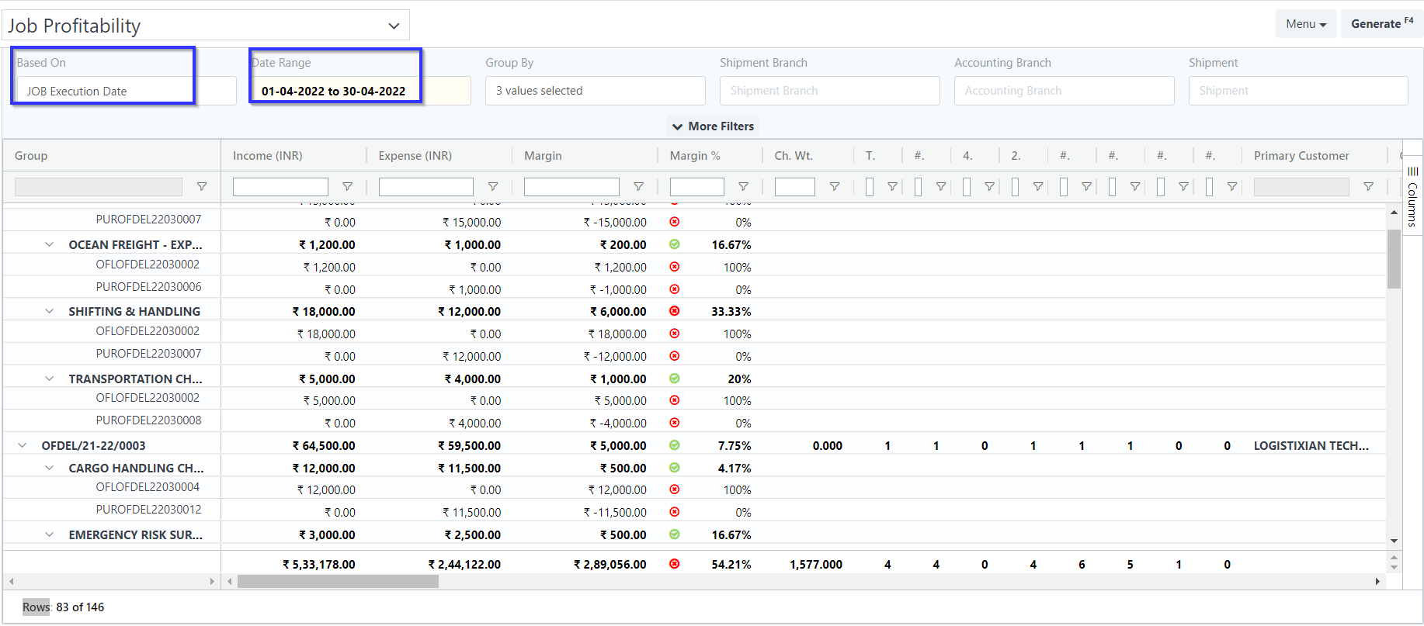
Task: Collapse the CARGO HANDLING CH... group
Action: pos(50,468)
